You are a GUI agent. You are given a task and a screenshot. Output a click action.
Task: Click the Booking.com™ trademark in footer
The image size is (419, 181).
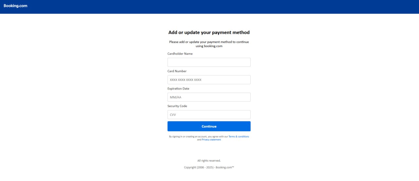(x=225, y=168)
